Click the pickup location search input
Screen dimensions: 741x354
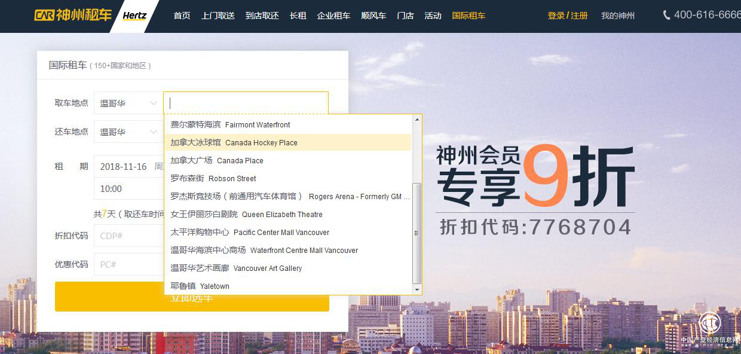pyautogui.click(x=246, y=103)
